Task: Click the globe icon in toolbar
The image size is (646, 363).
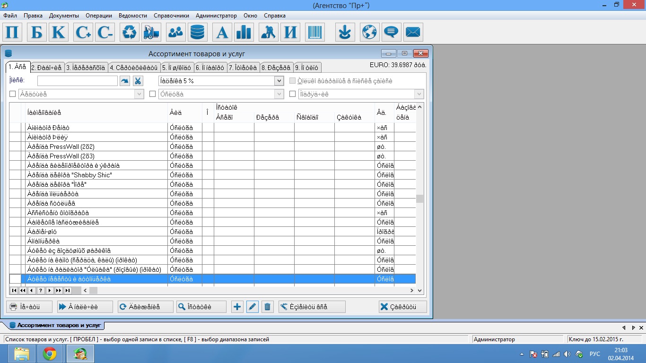Action: tap(369, 32)
